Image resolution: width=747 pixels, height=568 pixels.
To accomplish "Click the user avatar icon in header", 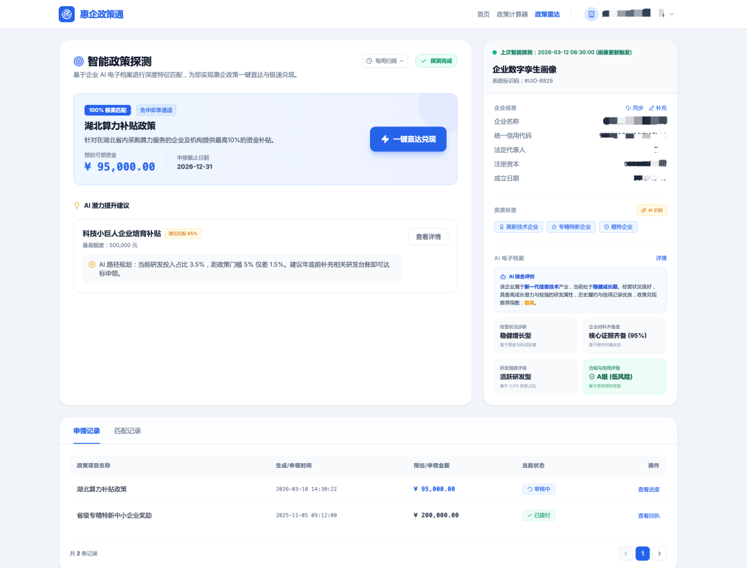I will click(591, 15).
